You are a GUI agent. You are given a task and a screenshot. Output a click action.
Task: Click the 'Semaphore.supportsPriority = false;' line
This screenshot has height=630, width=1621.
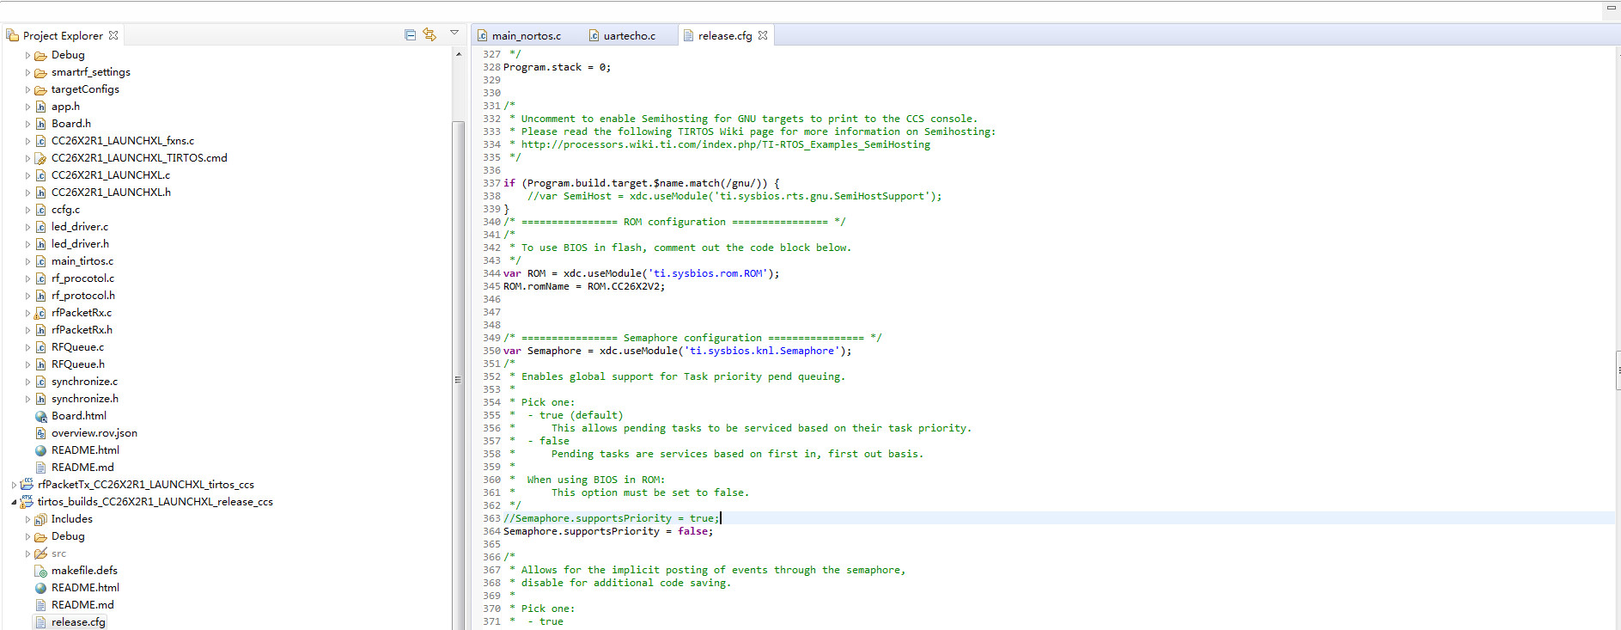click(608, 531)
